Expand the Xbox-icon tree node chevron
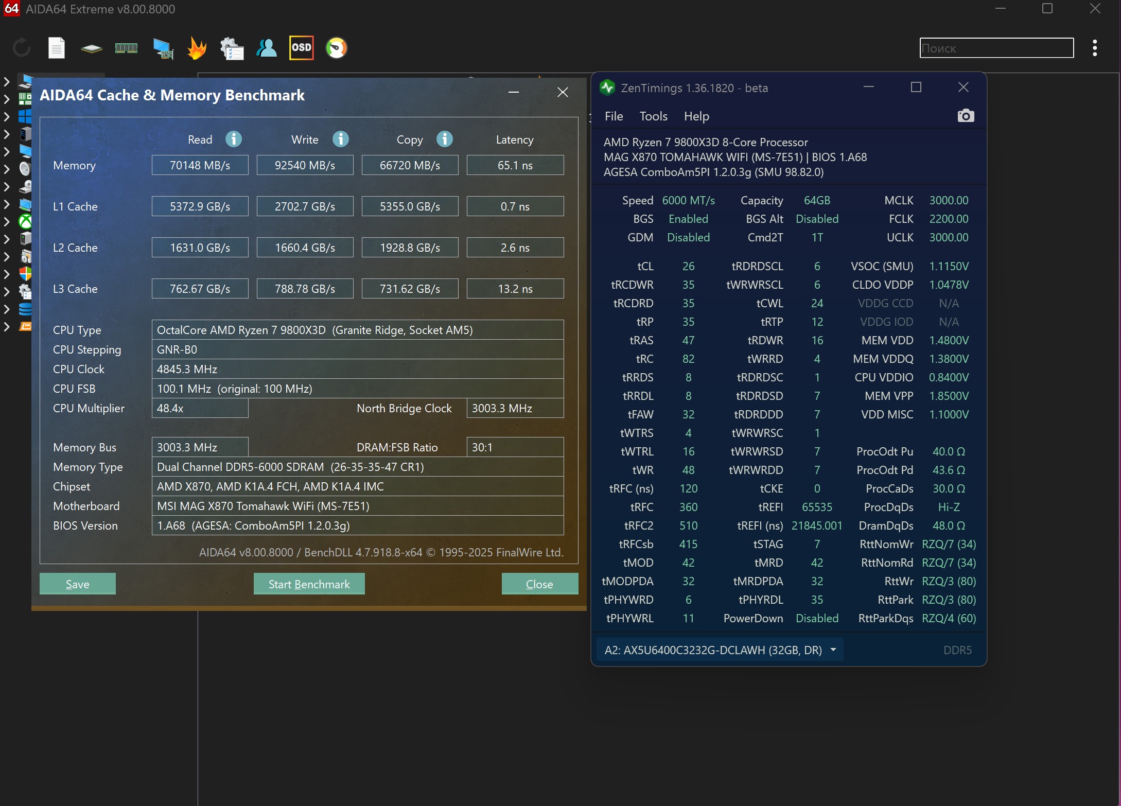 [x=7, y=222]
